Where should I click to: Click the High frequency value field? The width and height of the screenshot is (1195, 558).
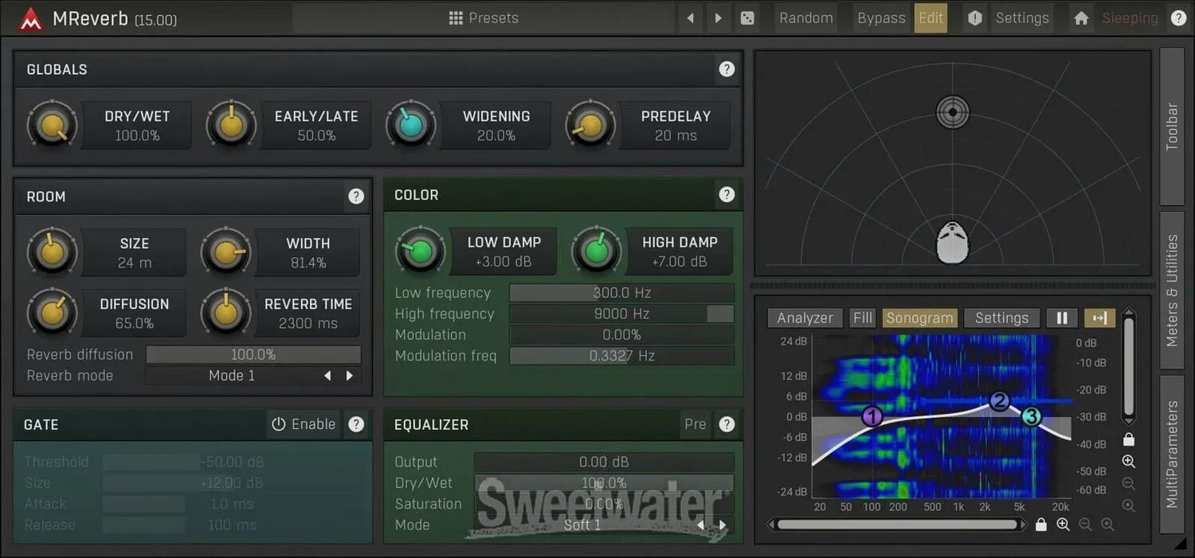[621, 314]
